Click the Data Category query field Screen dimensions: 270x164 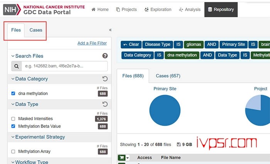(x=137, y=55)
